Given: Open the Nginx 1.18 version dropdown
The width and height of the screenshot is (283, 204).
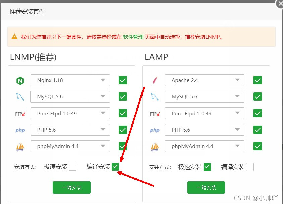Looking at the screenshot, I should [x=70, y=80].
